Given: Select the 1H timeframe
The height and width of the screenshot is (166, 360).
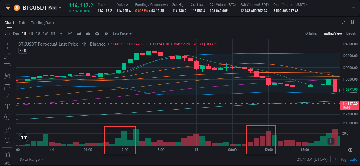Looking at the screenshot, I should (x=24, y=33).
